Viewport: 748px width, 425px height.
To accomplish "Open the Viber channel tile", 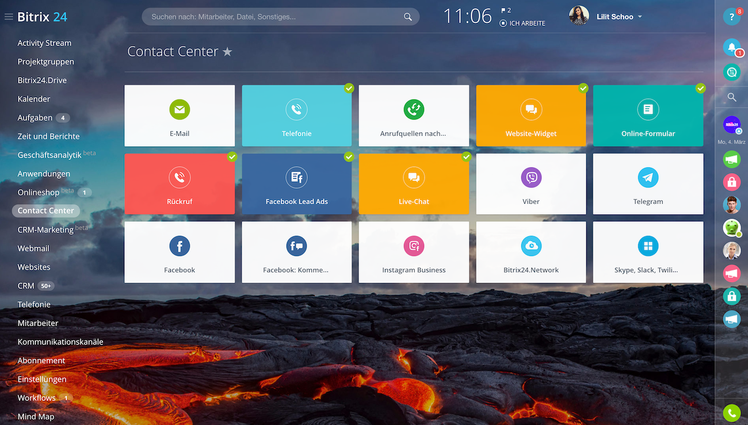I will coord(531,184).
